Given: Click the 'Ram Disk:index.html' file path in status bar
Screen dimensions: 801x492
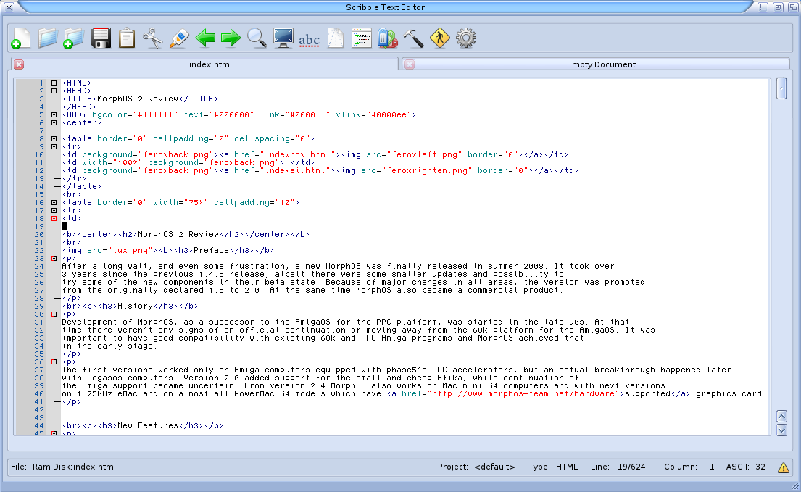Looking at the screenshot, I should pyautogui.click(x=74, y=467).
